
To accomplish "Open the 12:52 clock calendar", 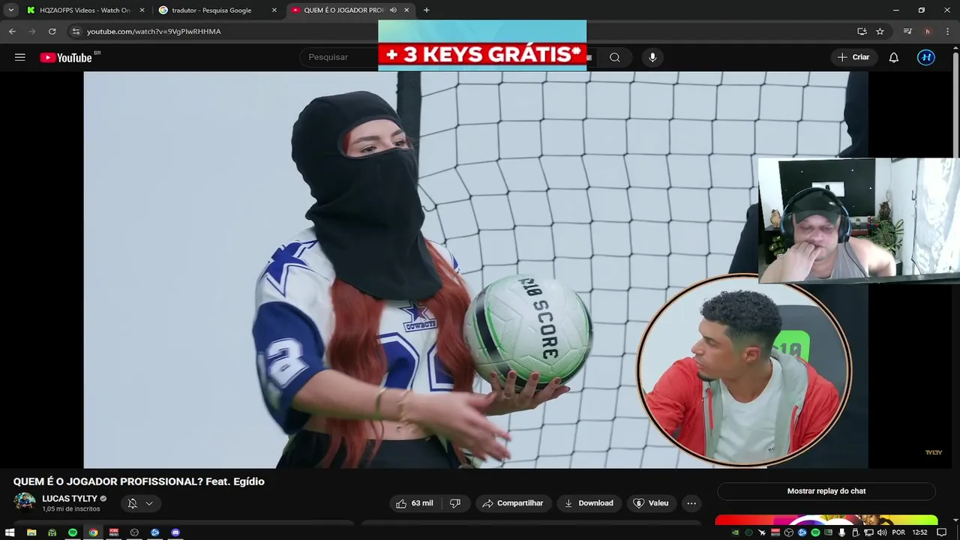I will [920, 532].
